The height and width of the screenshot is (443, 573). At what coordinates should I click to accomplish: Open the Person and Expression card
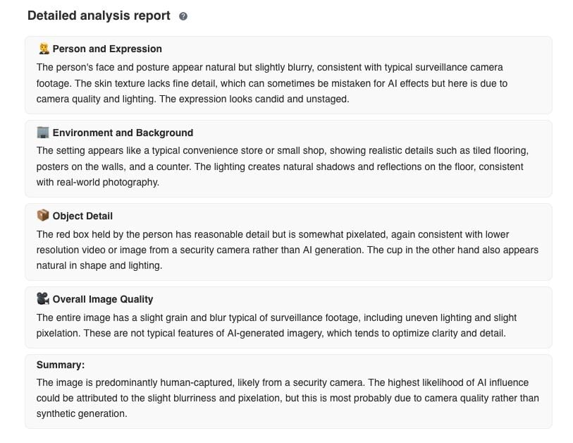pyautogui.click(x=288, y=75)
